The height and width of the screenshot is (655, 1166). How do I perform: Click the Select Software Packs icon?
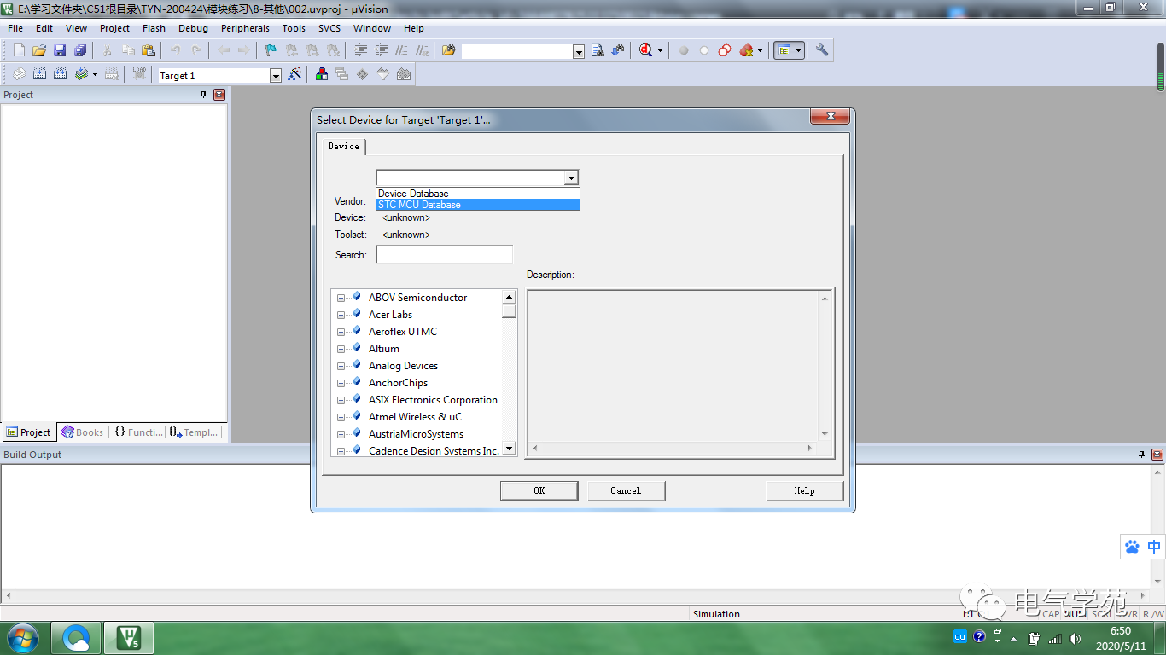tap(383, 74)
